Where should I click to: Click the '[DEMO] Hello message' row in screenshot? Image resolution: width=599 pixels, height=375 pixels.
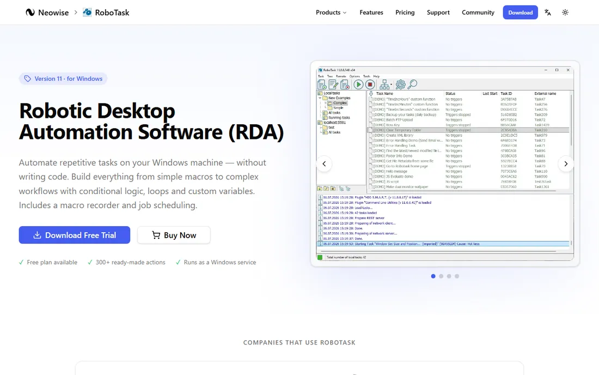point(469,171)
